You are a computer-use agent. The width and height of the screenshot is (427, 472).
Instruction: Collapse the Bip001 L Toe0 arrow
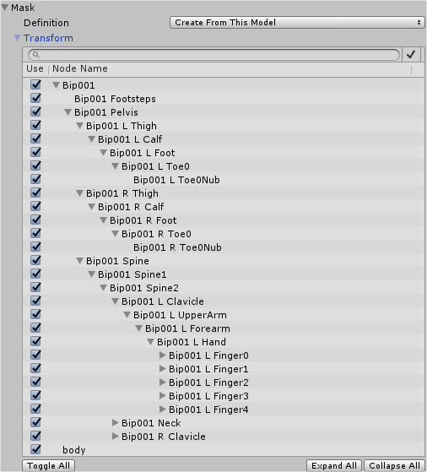tap(115, 166)
